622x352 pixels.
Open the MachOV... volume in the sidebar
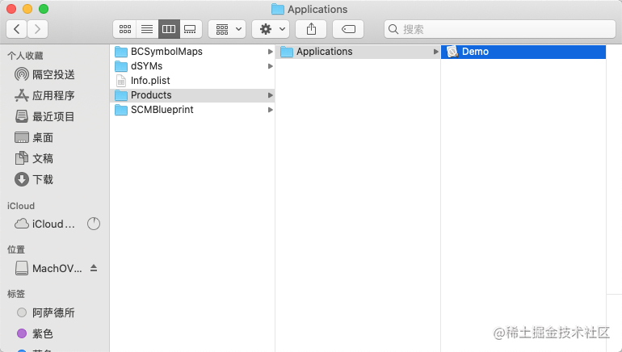click(48, 268)
